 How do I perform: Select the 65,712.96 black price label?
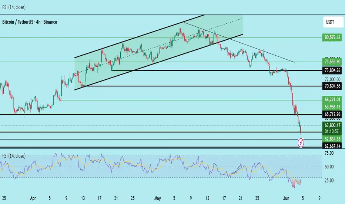(x=332, y=114)
